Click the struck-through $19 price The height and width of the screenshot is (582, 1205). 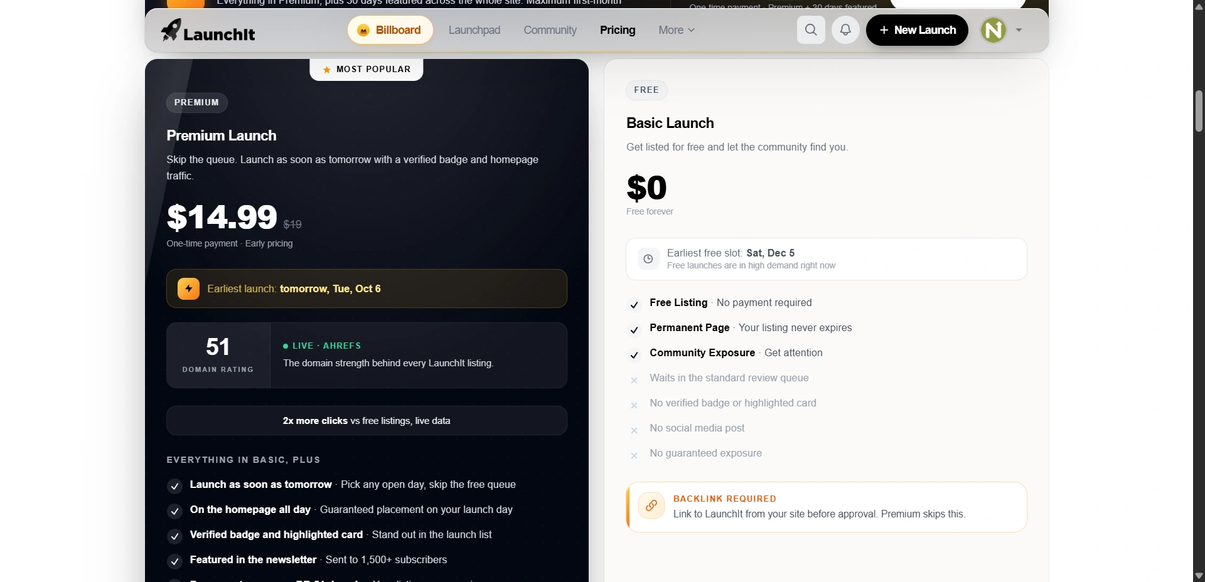click(x=292, y=225)
